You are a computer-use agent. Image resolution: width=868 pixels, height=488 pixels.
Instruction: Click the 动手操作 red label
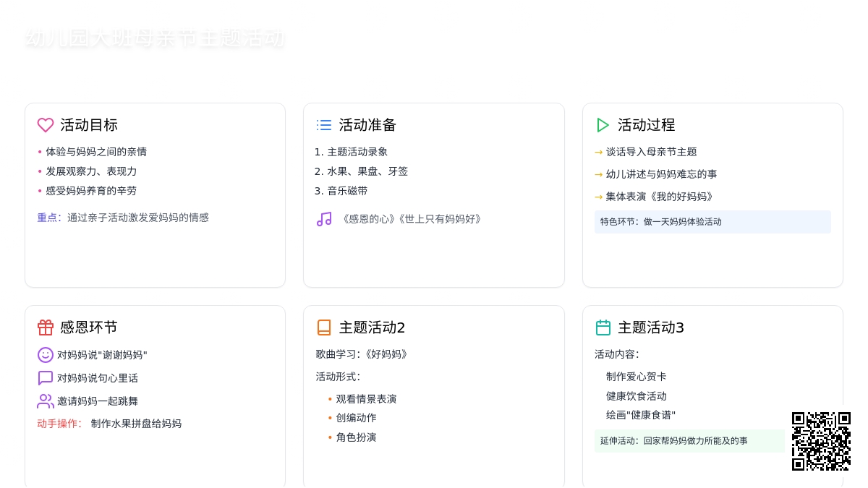click(59, 424)
